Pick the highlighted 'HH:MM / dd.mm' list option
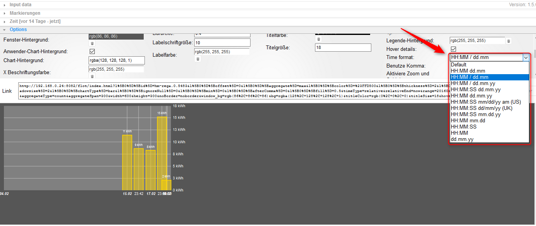 tap(489, 77)
